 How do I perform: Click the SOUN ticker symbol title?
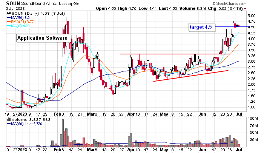pos(13,3)
